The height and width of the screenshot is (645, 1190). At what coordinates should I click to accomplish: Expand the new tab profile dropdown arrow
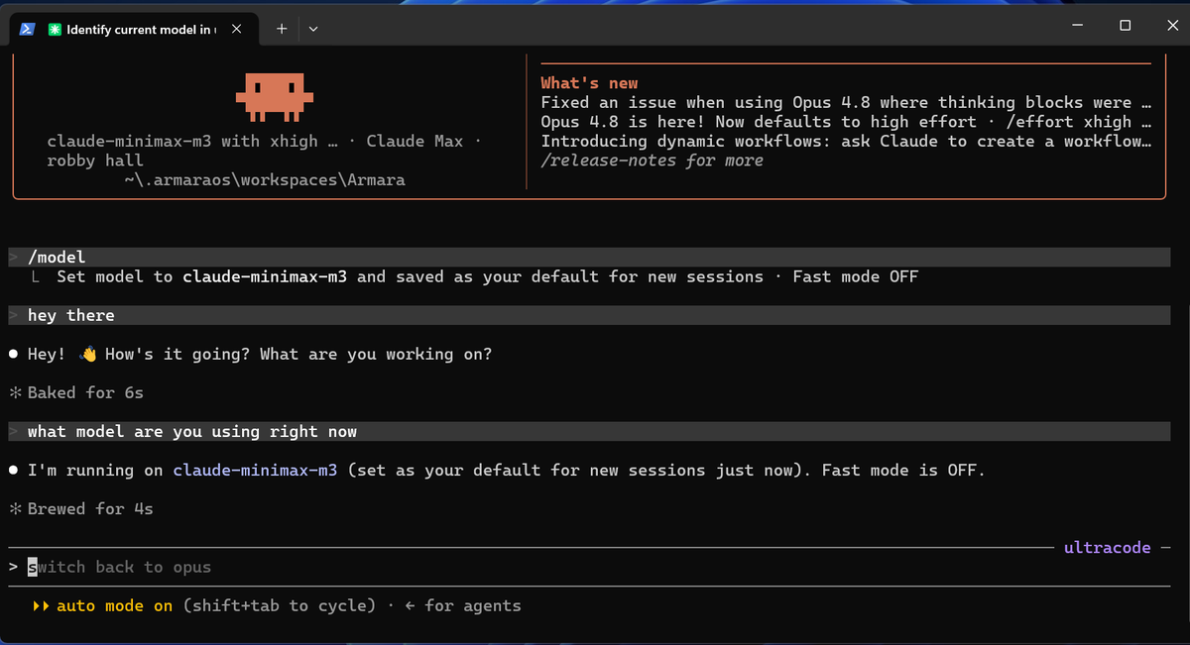pos(313,29)
